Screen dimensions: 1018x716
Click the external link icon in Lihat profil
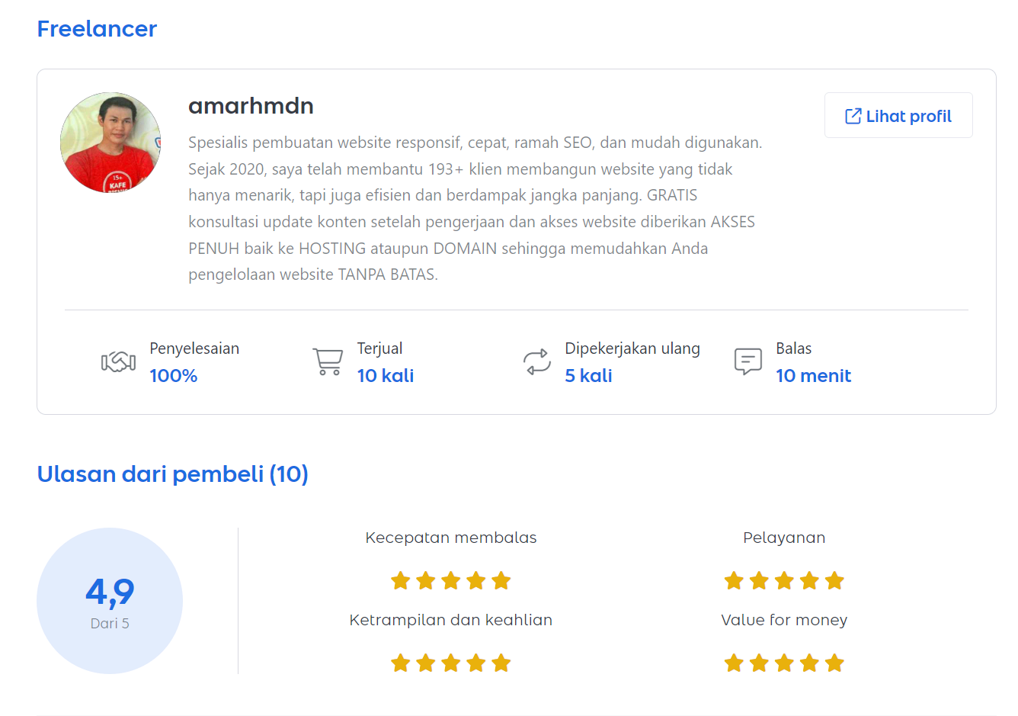coord(853,116)
